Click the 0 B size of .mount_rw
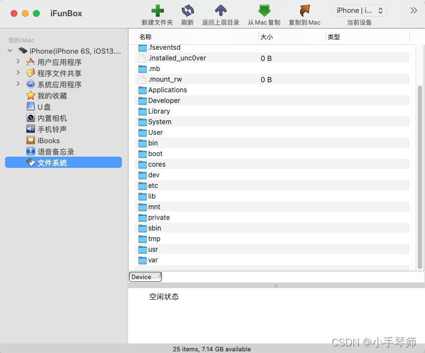 coord(266,79)
